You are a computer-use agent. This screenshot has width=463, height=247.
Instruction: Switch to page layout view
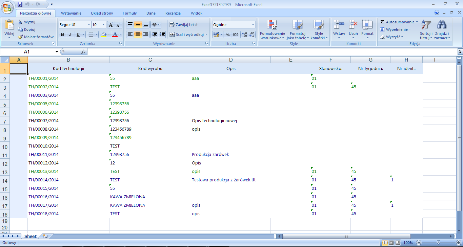[x=391, y=243]
